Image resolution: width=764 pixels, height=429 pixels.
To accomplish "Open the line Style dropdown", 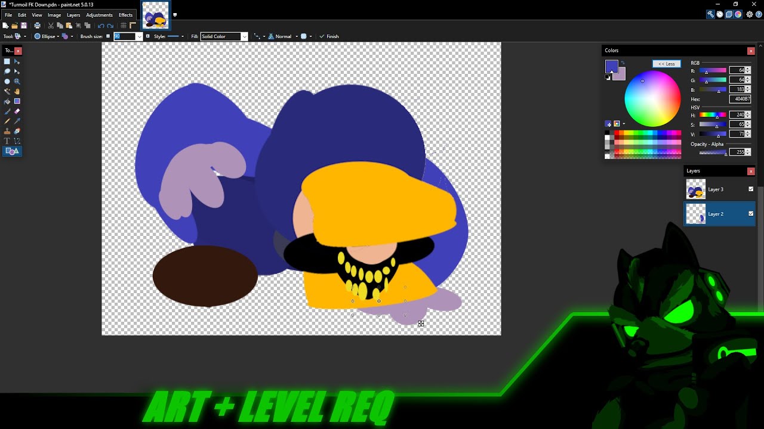I will (175, 36).
